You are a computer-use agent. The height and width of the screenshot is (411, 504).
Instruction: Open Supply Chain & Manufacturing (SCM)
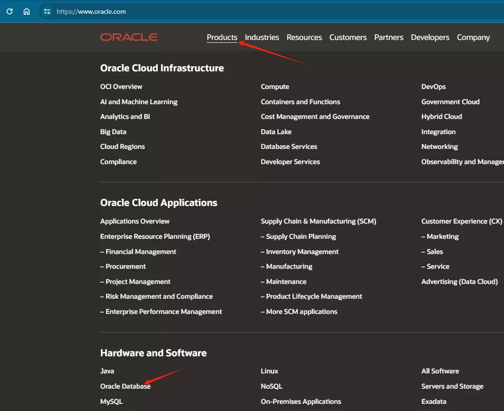coord(318,221)
